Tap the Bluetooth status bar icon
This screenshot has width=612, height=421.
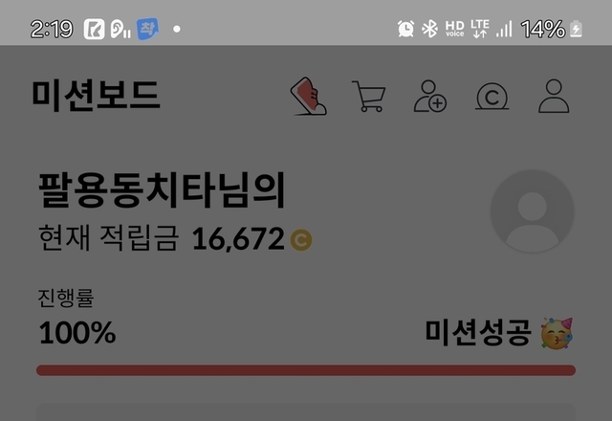tap(429, 29)
